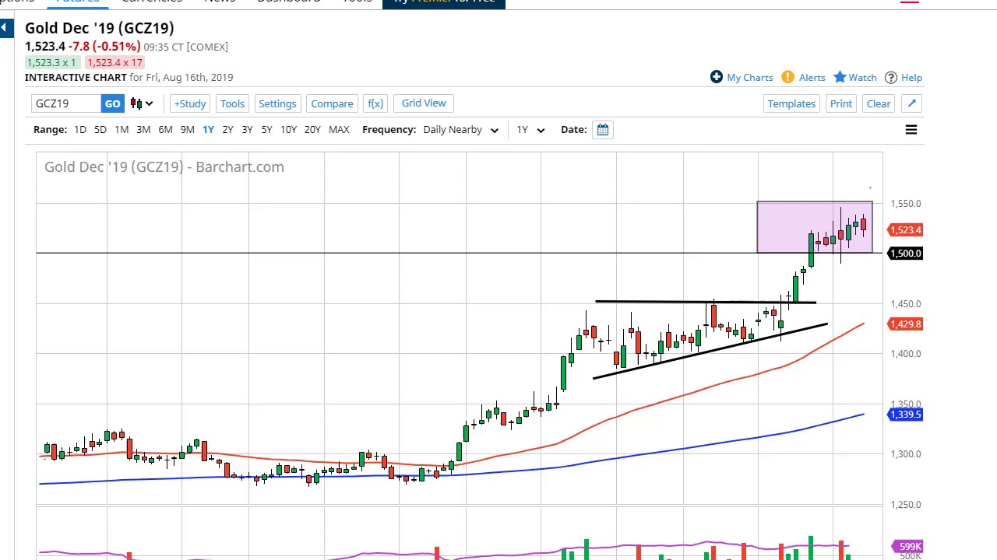The width and height of the screenshot is (997, 560).
Task: Open the f(x) expressions button
Action: pos(375,103)
